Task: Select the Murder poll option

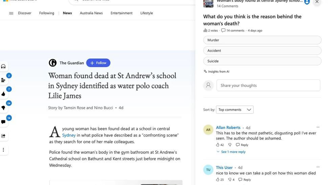Action: coord(262,40)
